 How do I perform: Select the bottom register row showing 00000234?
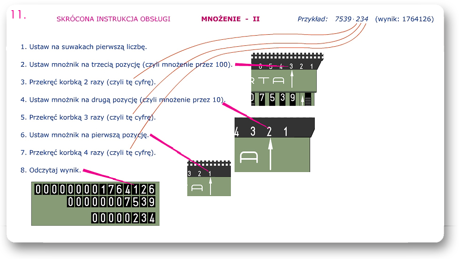click(123, 218)
